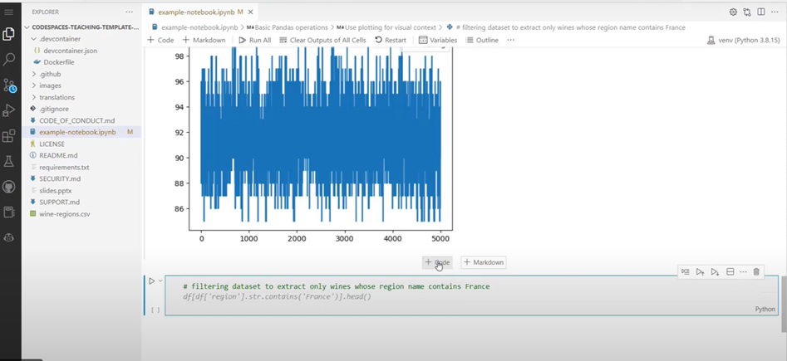The image size is (787, 361).
Task: Open Source Control view in activity bar
Action: 9,85
